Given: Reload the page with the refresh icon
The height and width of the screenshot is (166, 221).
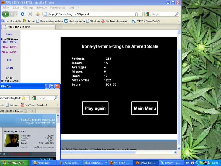Looking at the screenshot, I should pos(22,14).
